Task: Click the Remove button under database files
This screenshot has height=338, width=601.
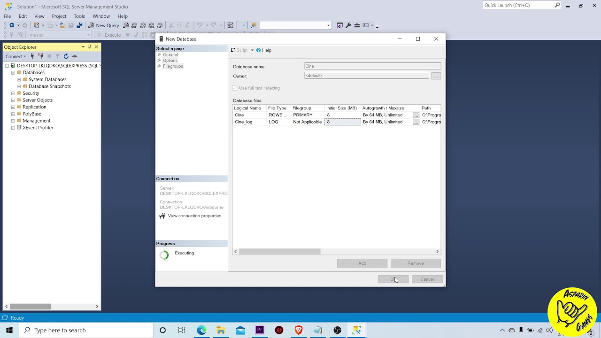Action: click(x=416, y=263)
